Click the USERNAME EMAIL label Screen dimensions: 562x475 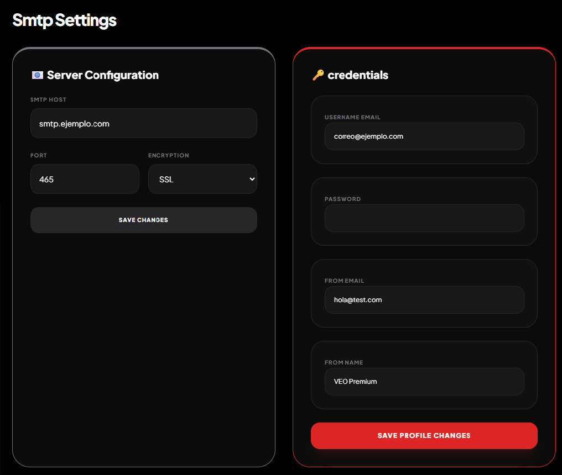352,117
